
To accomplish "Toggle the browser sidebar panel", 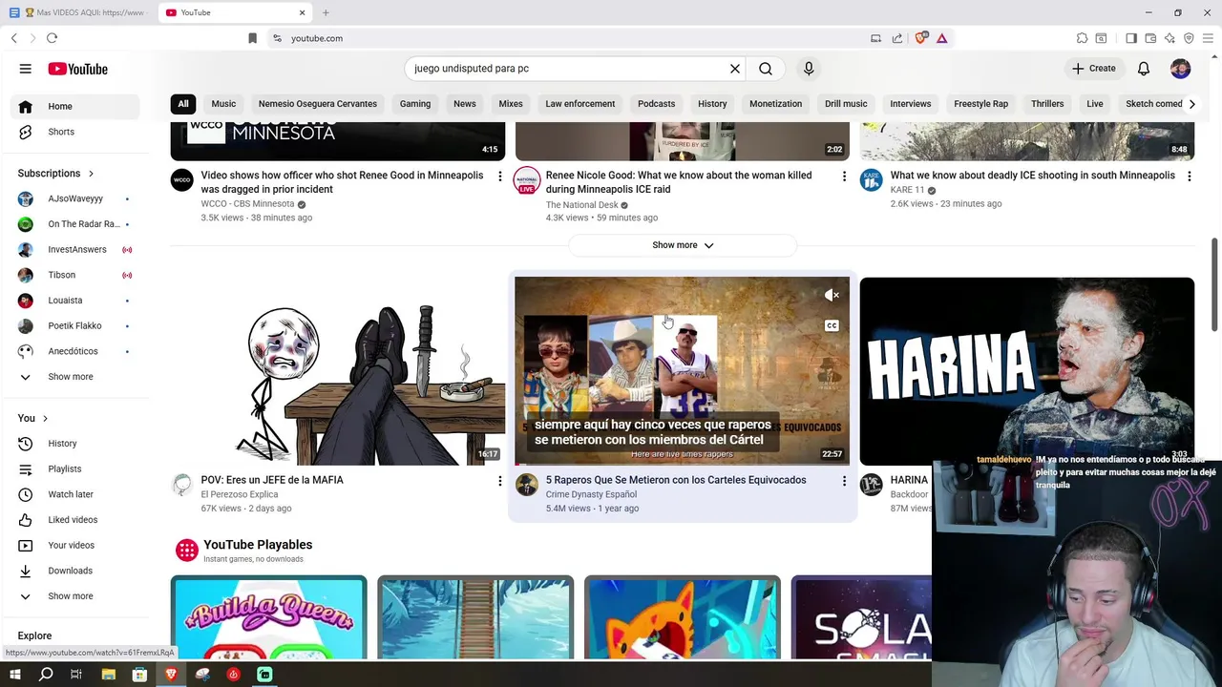I will point(1131,38).
